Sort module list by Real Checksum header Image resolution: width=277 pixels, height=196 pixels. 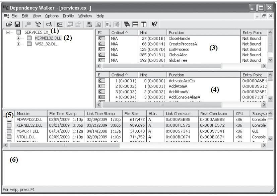point(216,114)
